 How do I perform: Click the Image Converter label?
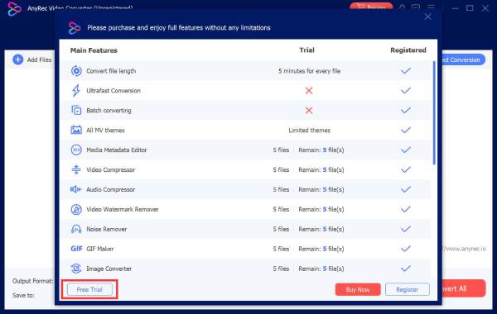click(x=109, y=269)
